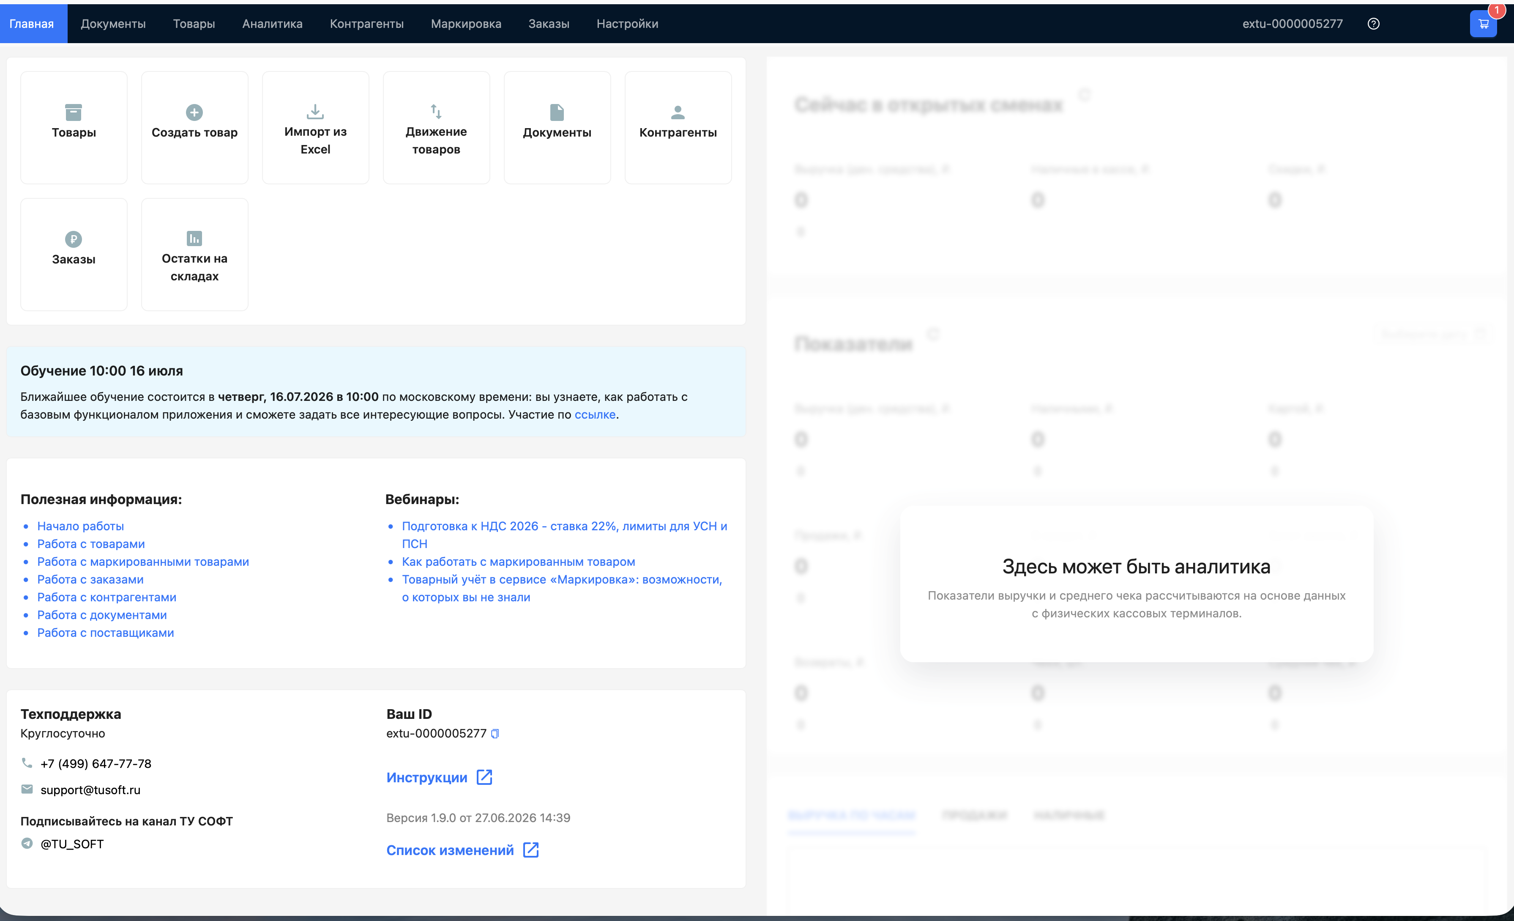Open the Заказы ruble tile

[x=74, y=254]
